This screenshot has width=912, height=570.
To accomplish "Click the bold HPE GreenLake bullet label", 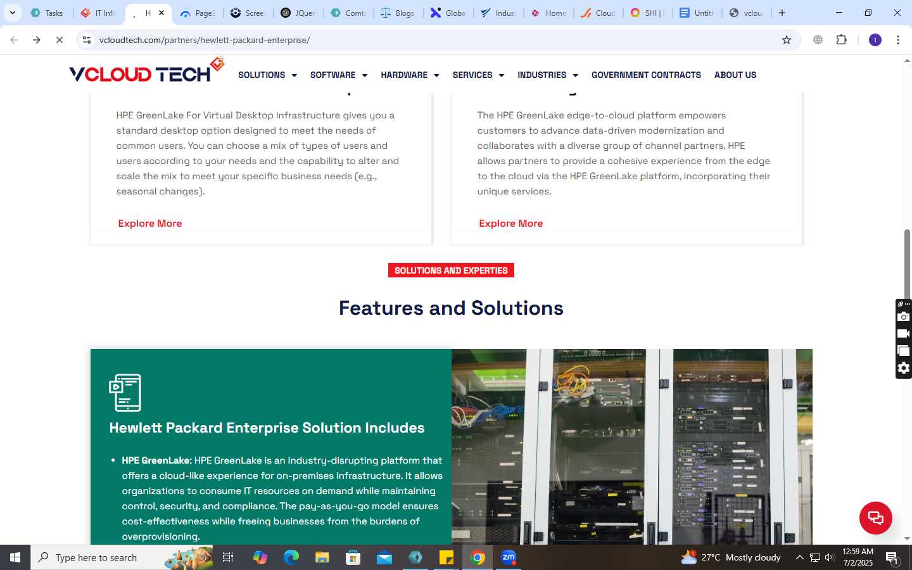I will (x=156, y=460).
